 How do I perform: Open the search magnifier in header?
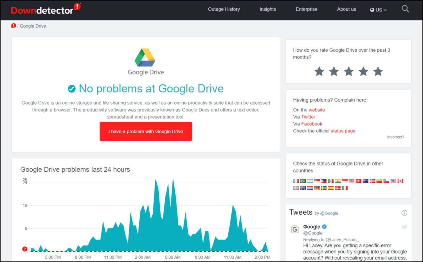coord(405,9)
